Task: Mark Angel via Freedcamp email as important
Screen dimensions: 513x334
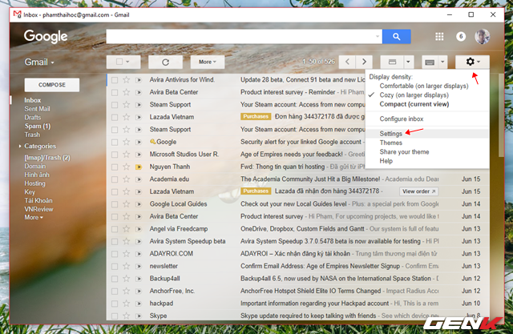Action: (x=139, y=229)
